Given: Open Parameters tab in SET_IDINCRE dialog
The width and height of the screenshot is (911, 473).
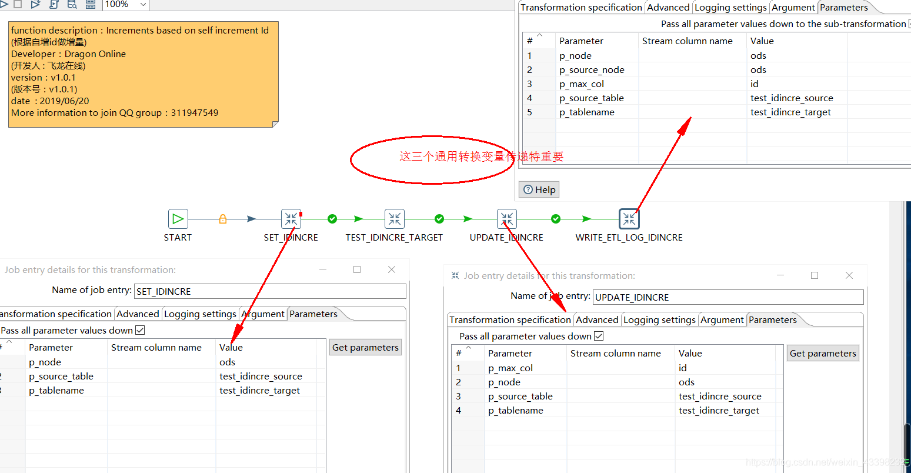Looking at the screenshot, I should (x=313, y=314).
